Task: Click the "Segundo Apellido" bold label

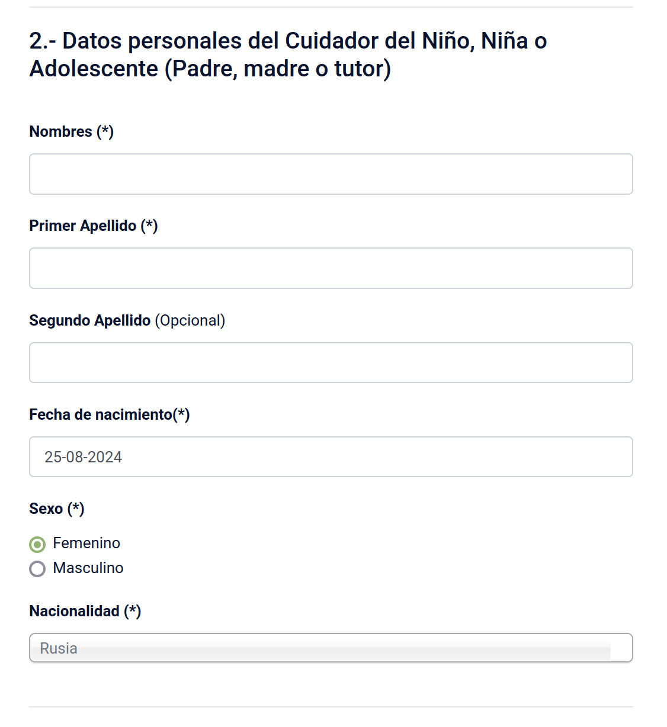Action: coord(89,320)
